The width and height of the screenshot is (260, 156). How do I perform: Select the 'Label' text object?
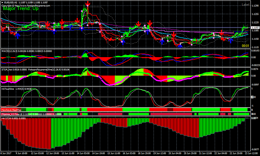[245, 5]
